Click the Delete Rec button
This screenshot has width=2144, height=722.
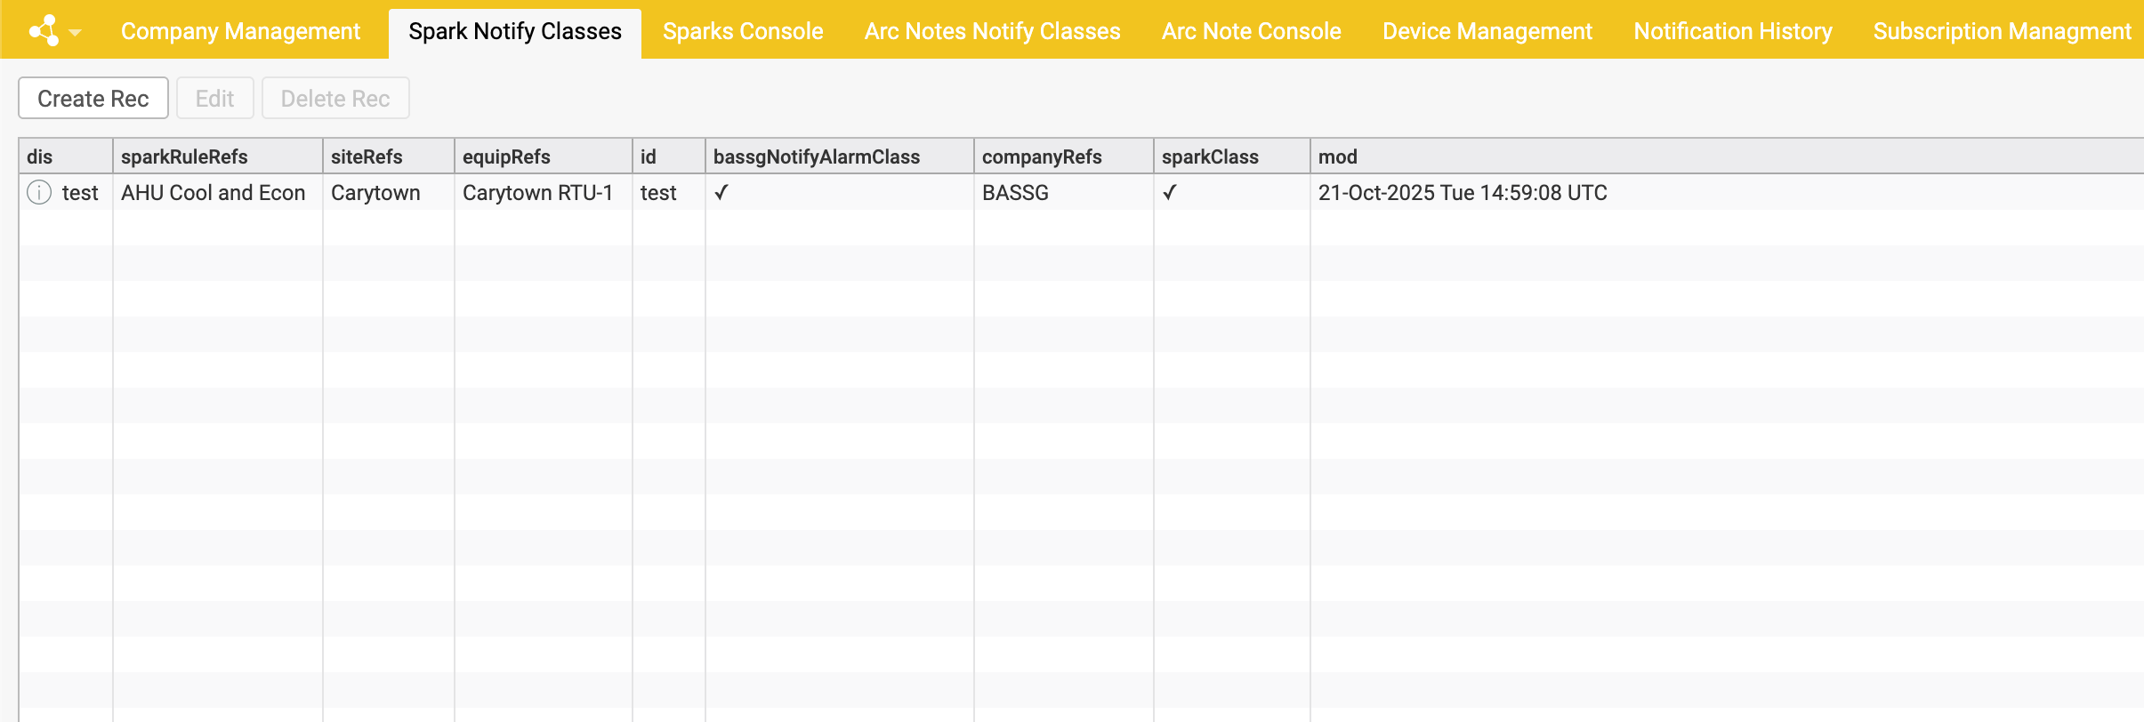click(x=335, y=98)
